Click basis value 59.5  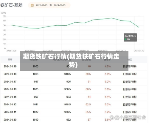(88, 74)
